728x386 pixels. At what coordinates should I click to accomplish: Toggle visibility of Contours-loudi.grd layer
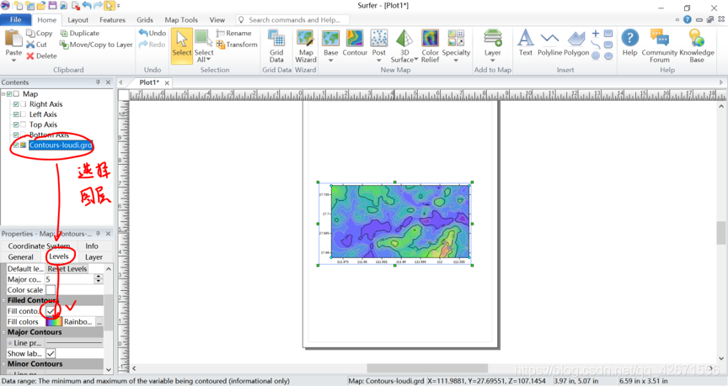pyautogui.click(x=16, y=145)
